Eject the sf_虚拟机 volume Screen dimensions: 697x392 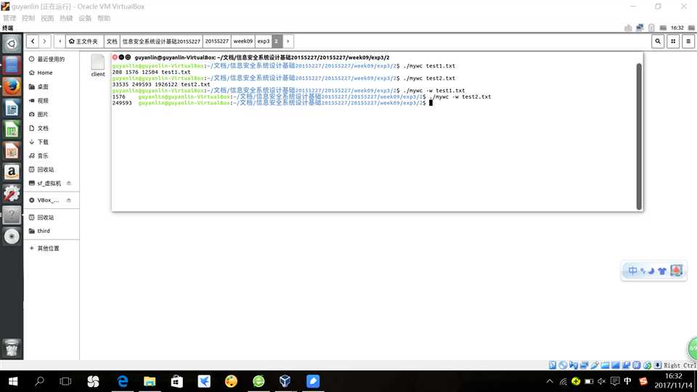[69, 183]
